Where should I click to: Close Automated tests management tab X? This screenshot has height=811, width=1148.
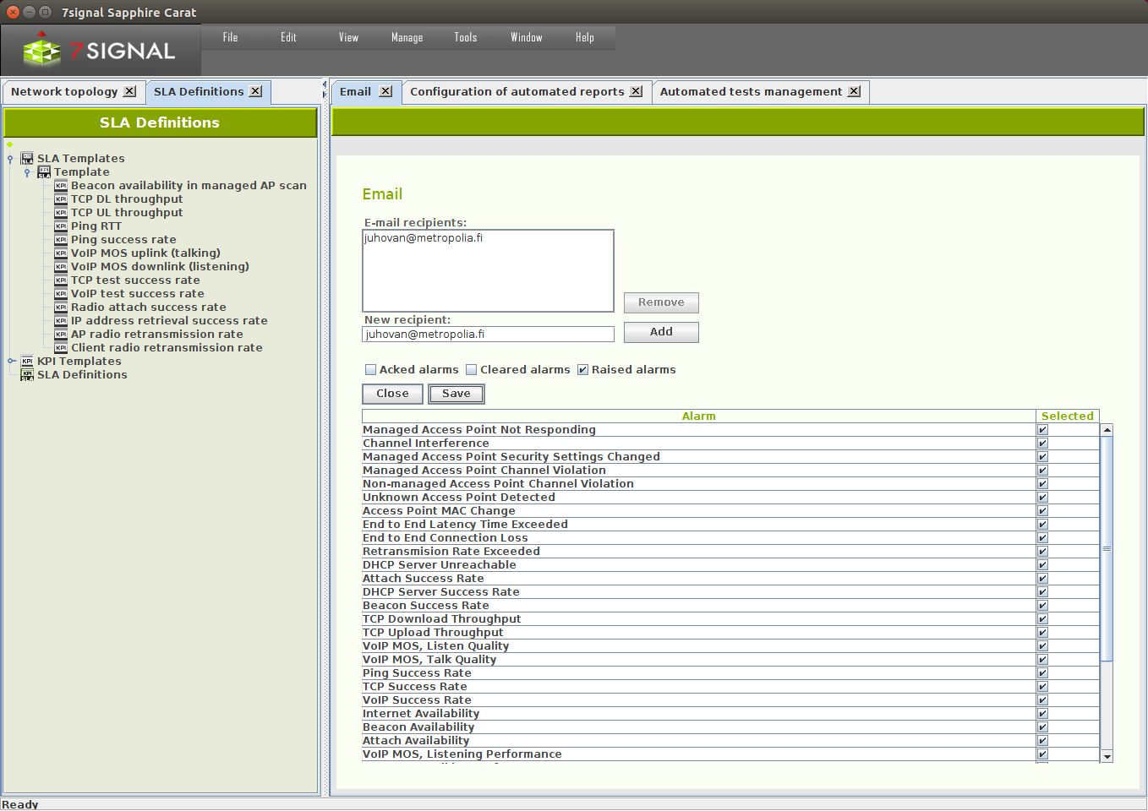[854, 91]
